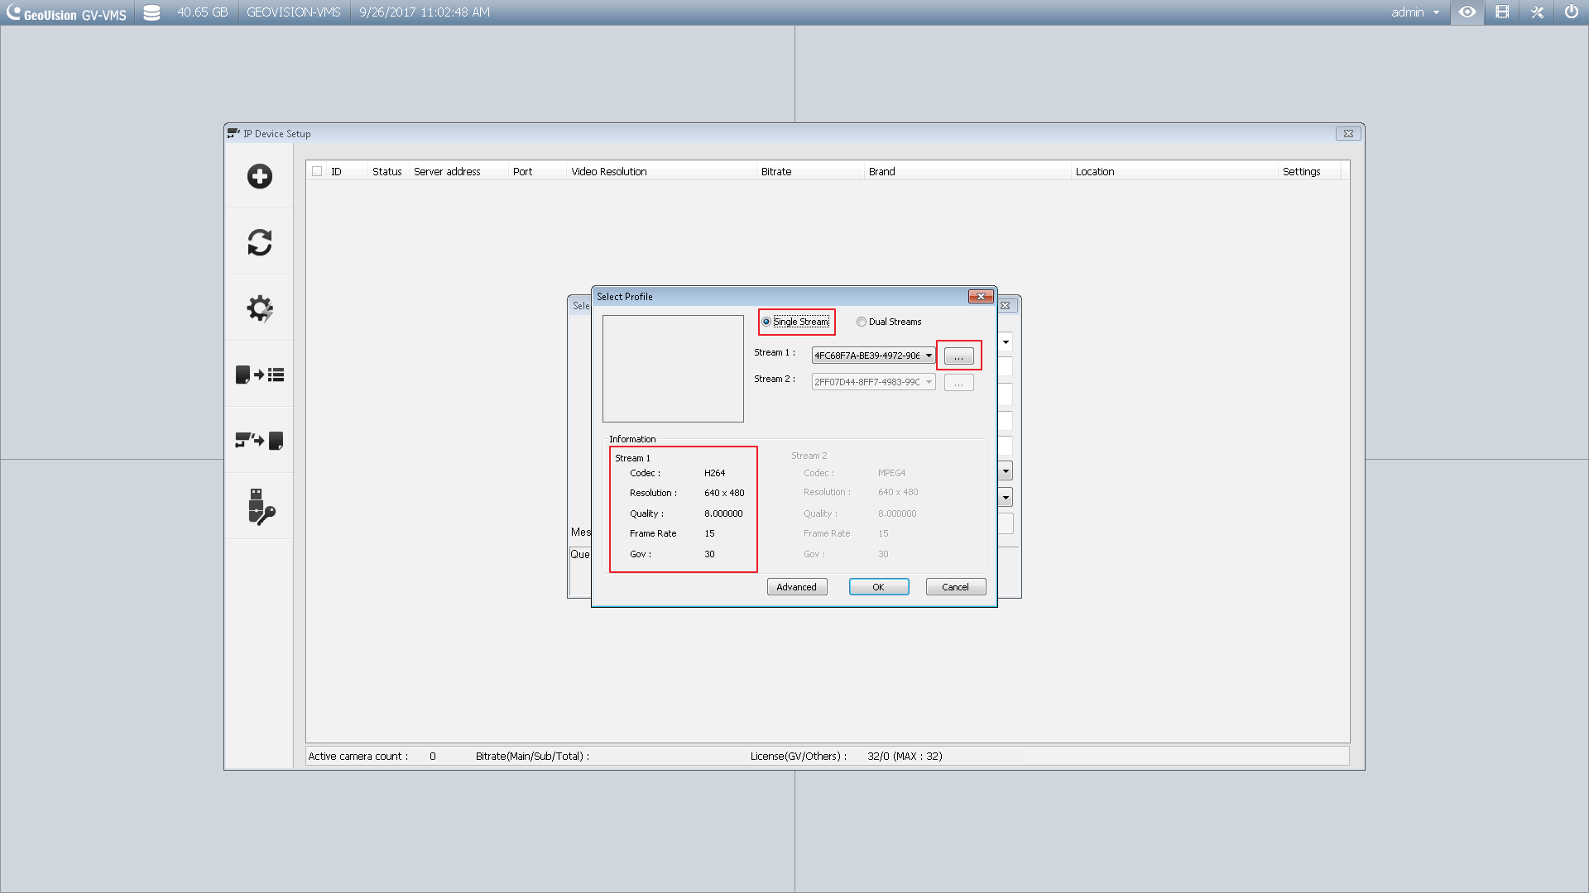This screenshot has width=1589, height=893.
Task: Click the storage database icon in top bar
Action: (x=151, y=12)
